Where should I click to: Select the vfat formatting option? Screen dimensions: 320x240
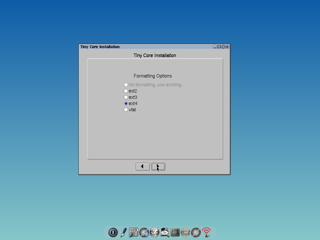(x=126, y=110)
